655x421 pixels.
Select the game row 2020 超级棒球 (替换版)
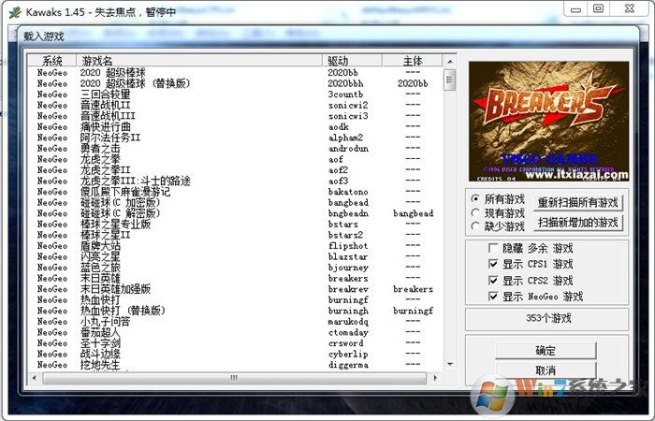tap(234, 83)
